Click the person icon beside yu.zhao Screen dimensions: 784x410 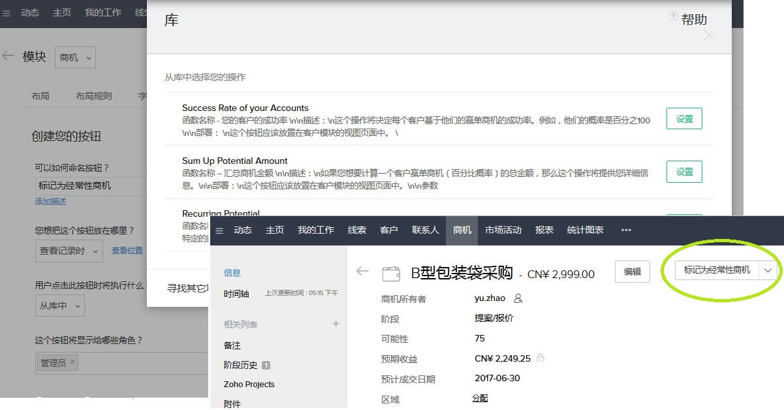coord(518,298)
